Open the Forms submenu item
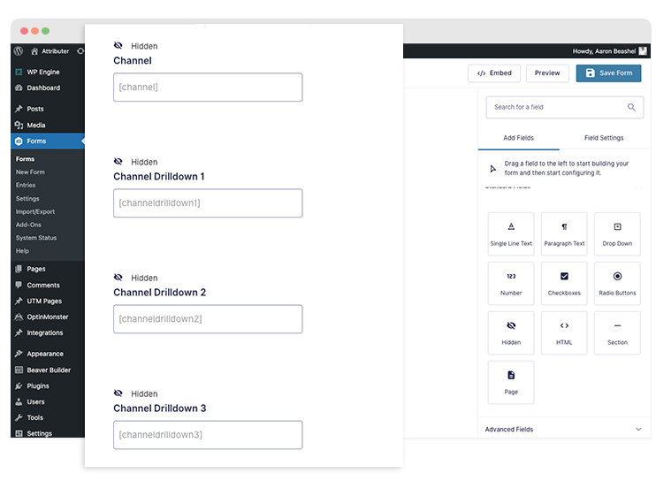This screenshot has width=656, height=481. pos(25,159)
